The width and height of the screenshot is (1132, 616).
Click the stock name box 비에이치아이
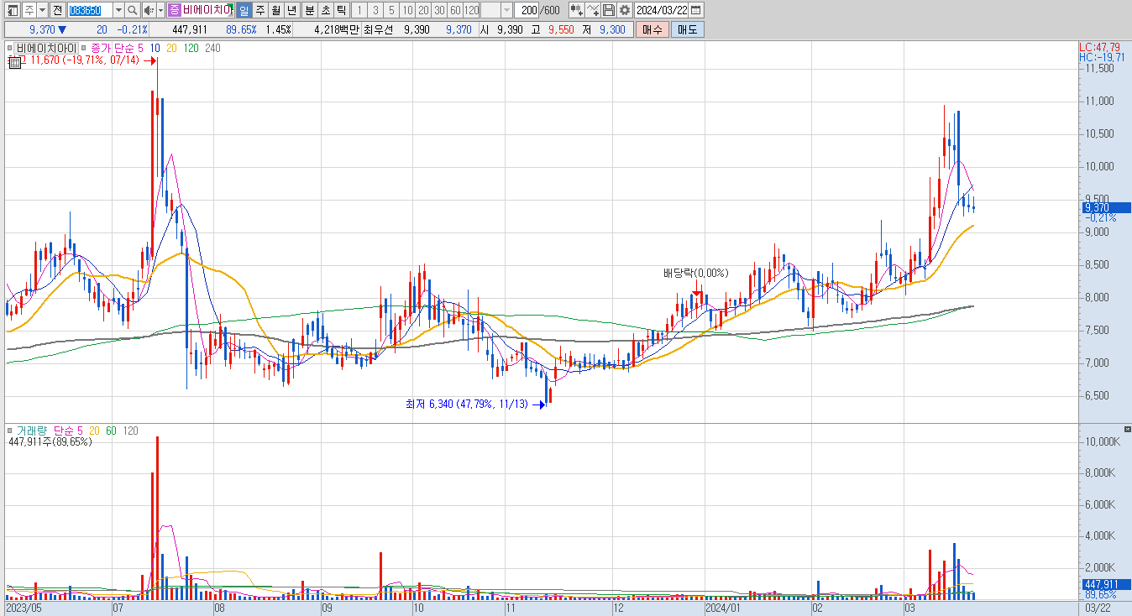(207, 10)
